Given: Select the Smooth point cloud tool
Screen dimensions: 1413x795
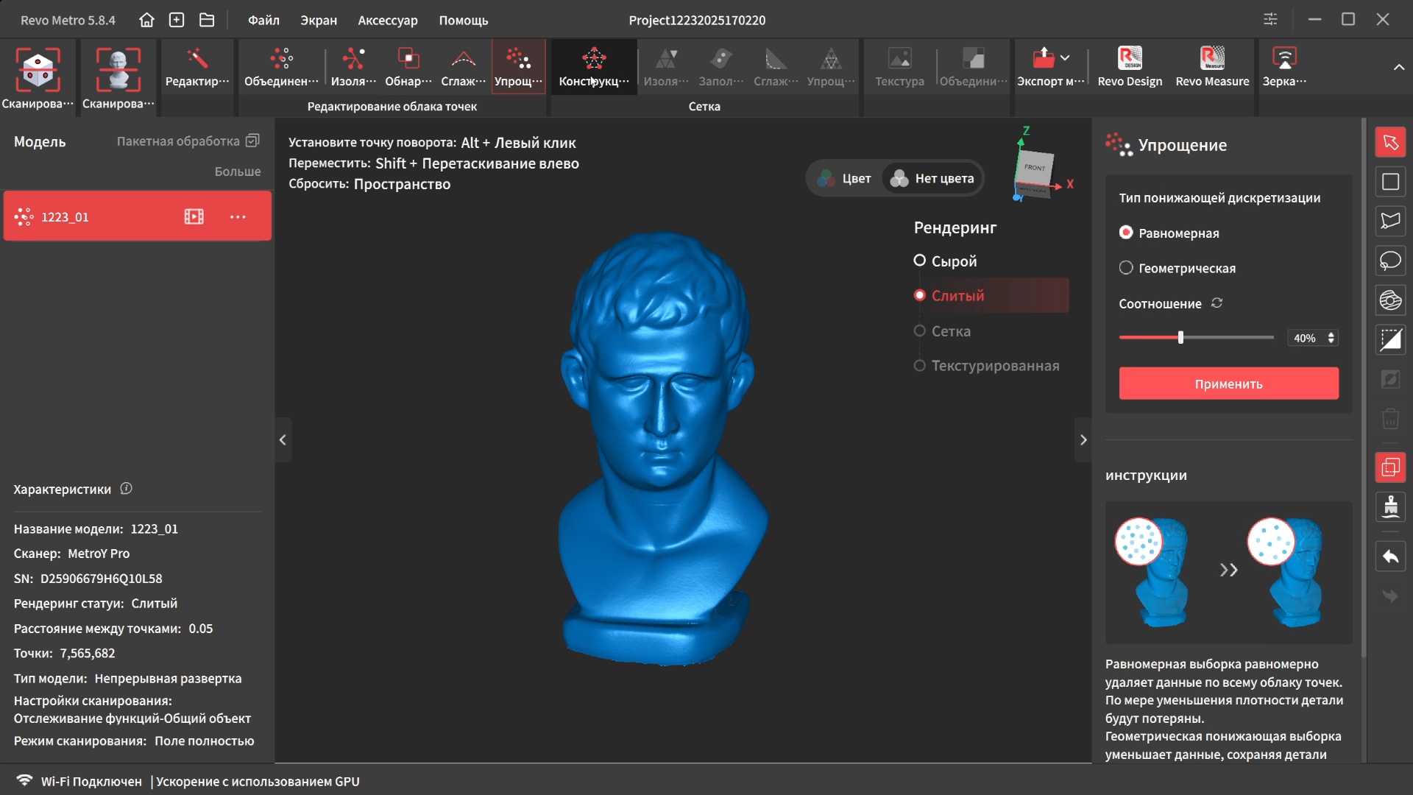Looking at the screenshot, I should tap(463, 66).
